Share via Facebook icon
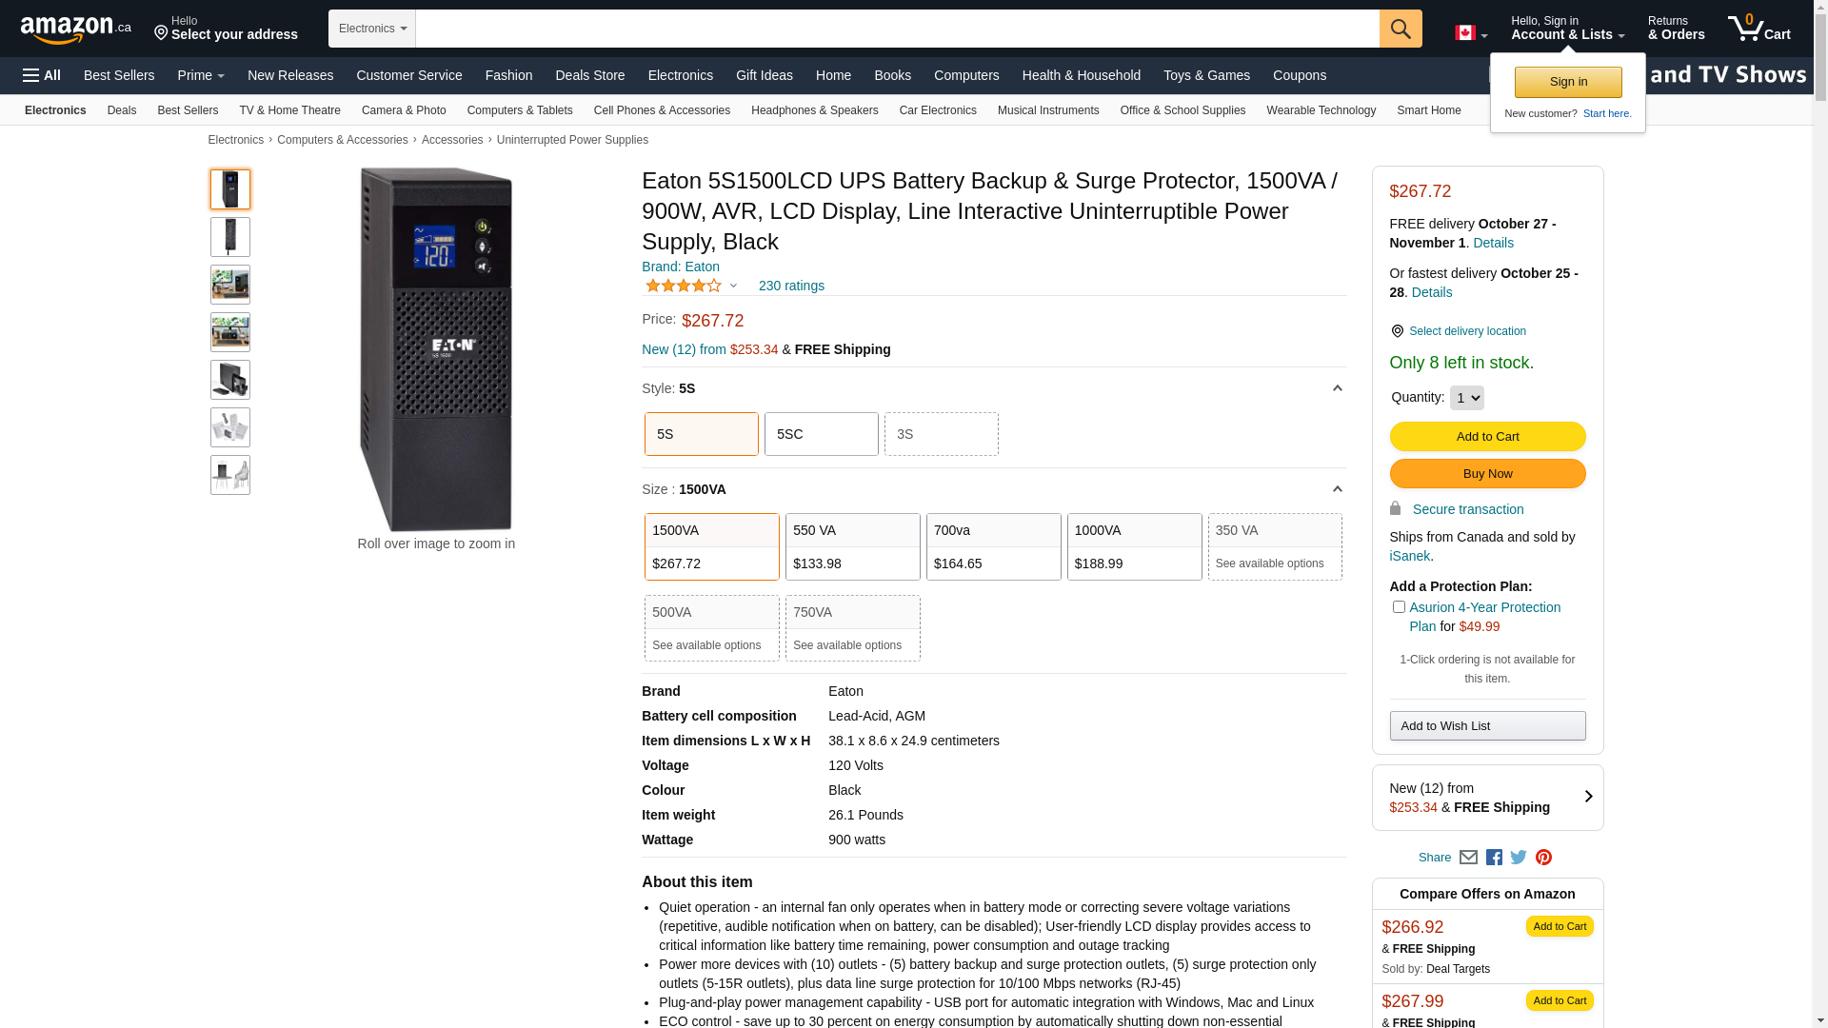1828x1028 pixels. pyautogui.click(x=1494, y=858)
